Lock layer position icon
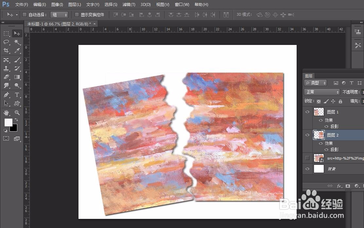This screenshot has height=228, width=364. (333, 101)
